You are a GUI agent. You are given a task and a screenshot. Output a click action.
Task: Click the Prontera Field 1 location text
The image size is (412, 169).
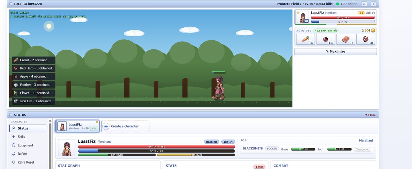[x=289, y=4]
